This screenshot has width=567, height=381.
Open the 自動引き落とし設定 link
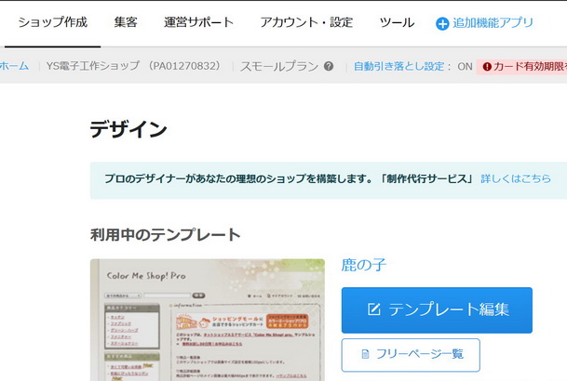[x=402, y=67]
